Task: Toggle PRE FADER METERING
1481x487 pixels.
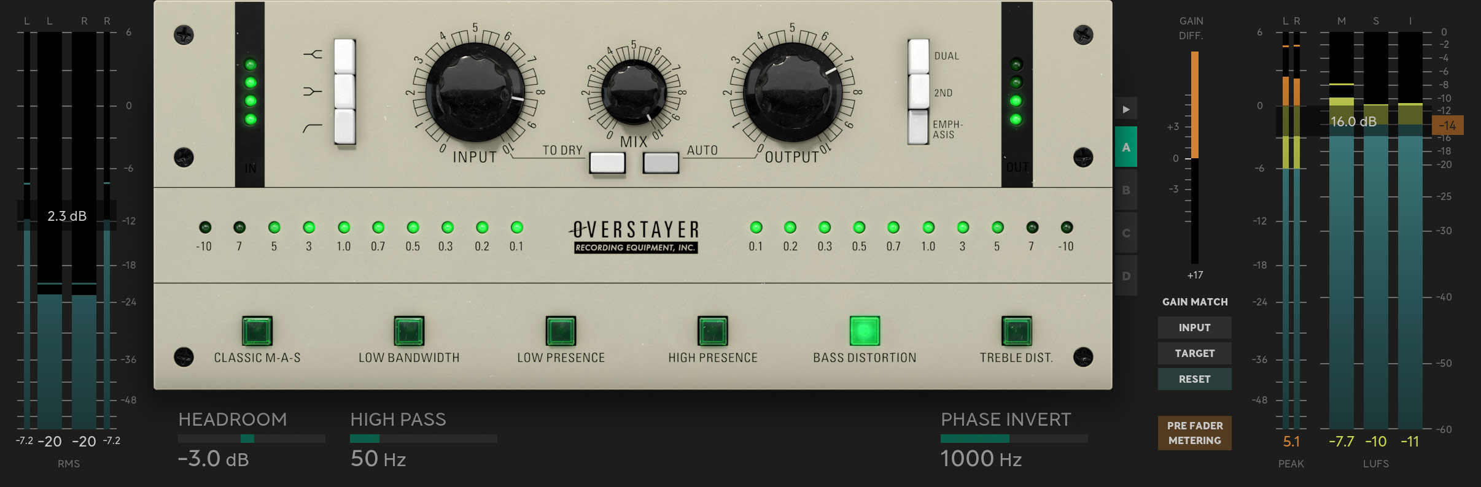Action: [x=1194, y=433]
